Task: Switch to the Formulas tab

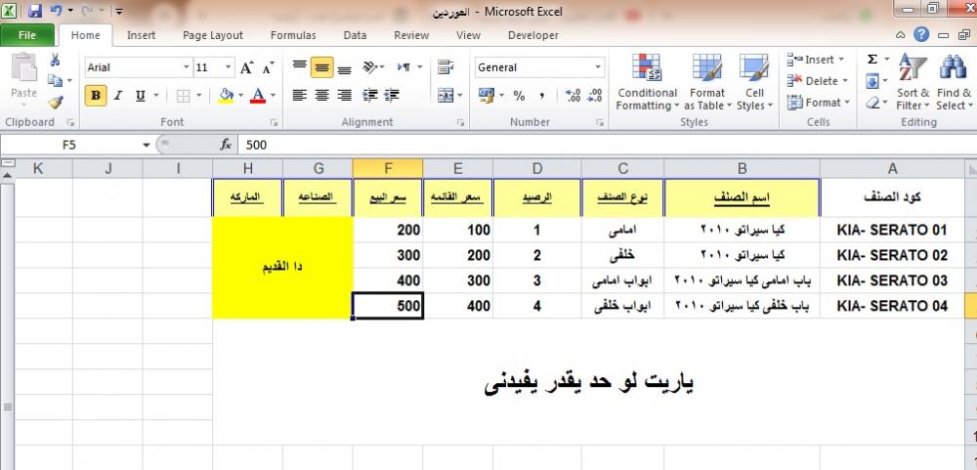Action: tap(293, 35)
